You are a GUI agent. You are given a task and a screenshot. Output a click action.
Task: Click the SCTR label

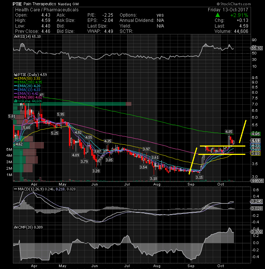[x=126, y=31]
